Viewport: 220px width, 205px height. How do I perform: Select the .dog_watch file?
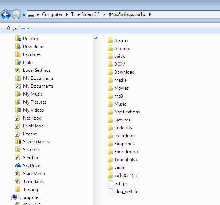(x=122, y=191)
